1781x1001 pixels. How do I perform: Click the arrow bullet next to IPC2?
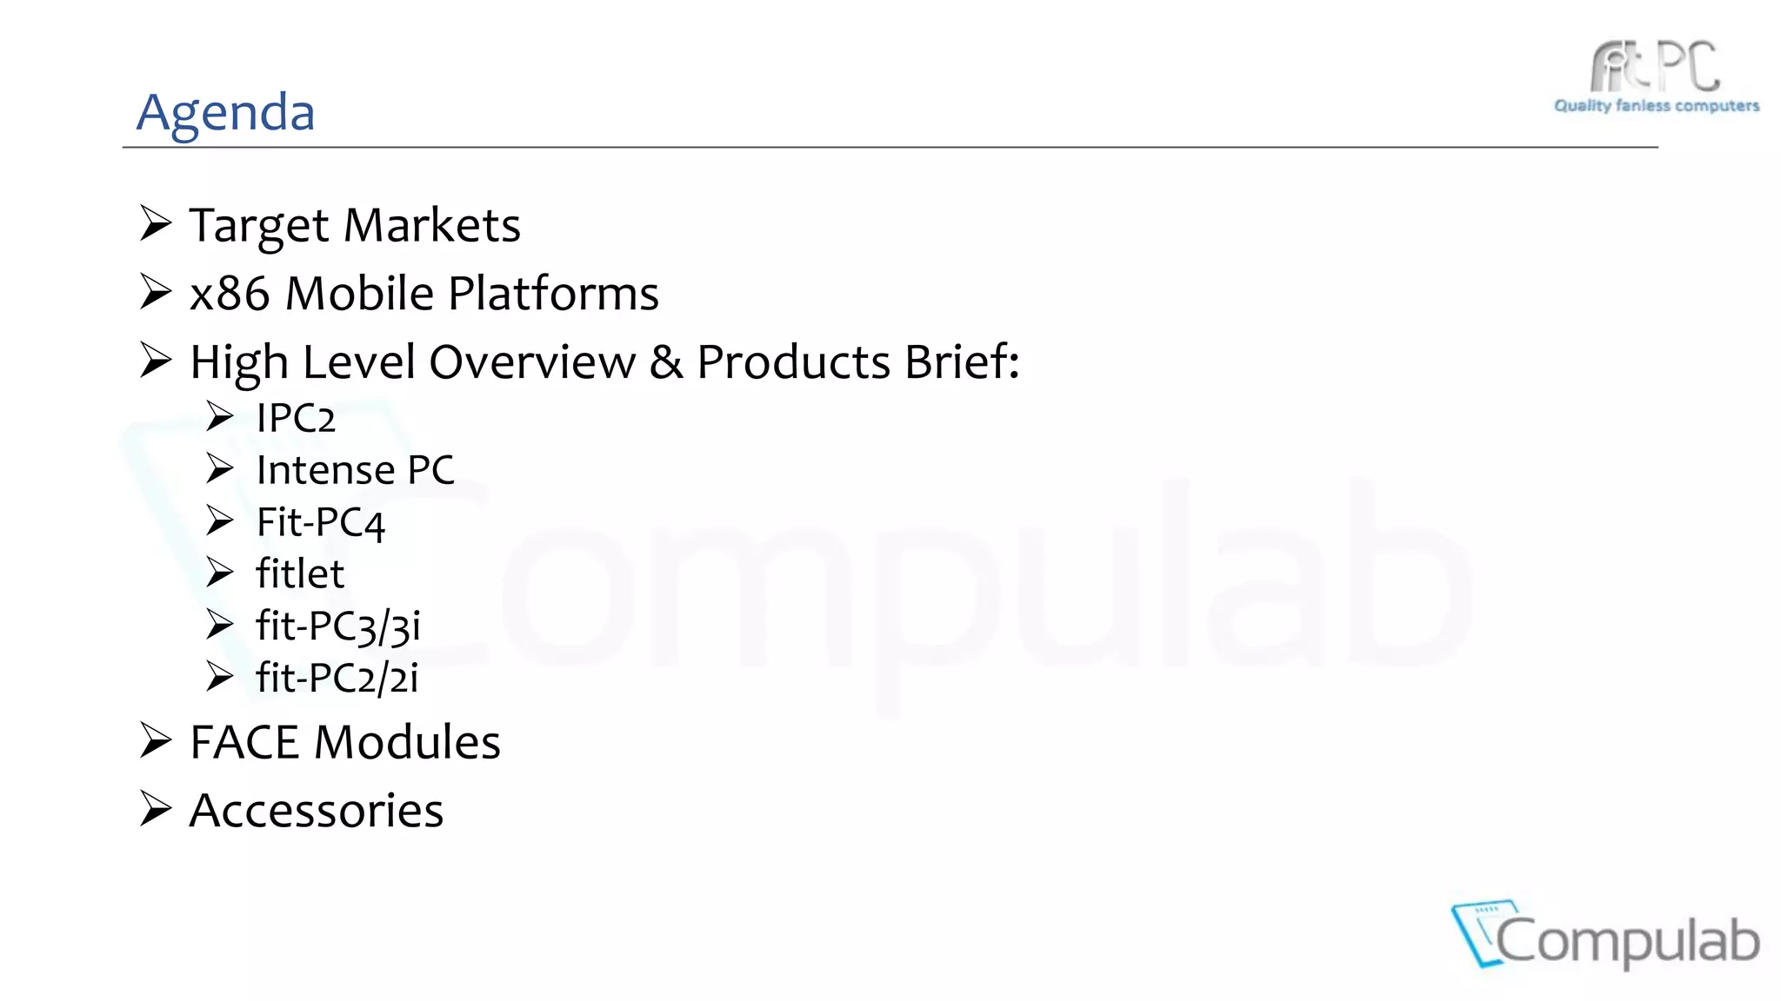pyautogui.click(x=220, y=417)
